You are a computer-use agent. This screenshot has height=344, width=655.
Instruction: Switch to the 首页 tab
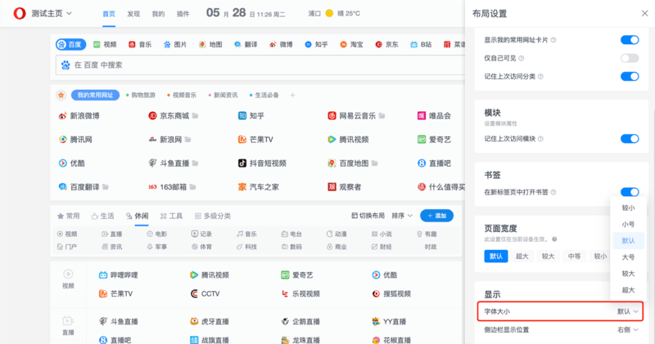tap(109, 14)
